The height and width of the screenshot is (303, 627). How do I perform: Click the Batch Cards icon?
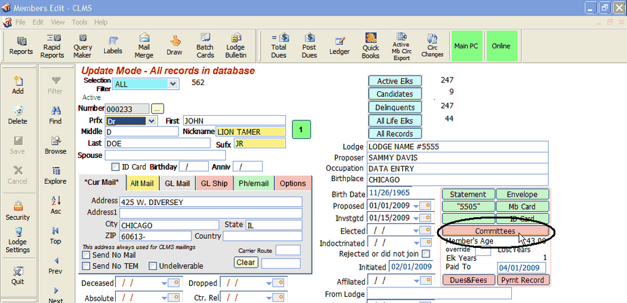(x=205, y=46)
